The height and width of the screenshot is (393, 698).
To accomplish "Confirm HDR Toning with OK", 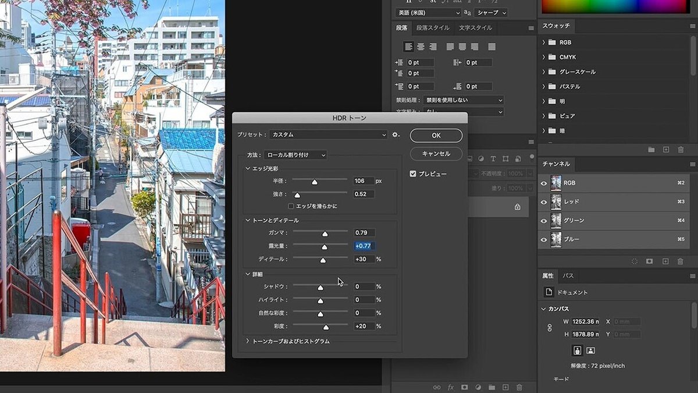I will pyautogui.click(x=436, y=135).
